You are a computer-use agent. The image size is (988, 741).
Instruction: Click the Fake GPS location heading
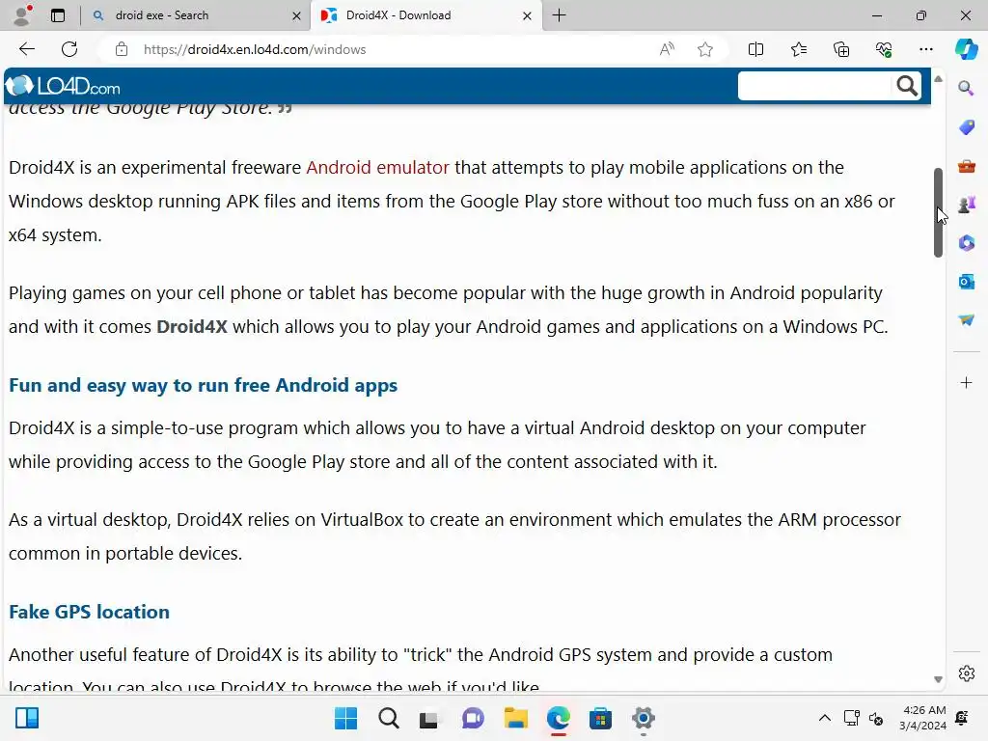[89, 612]
